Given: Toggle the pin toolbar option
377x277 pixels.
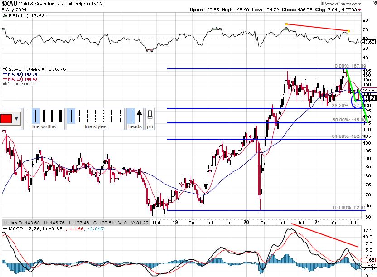Looking at the screenshot, I should pos(150,116).
